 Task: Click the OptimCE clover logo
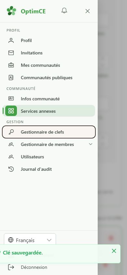(11, 11)
